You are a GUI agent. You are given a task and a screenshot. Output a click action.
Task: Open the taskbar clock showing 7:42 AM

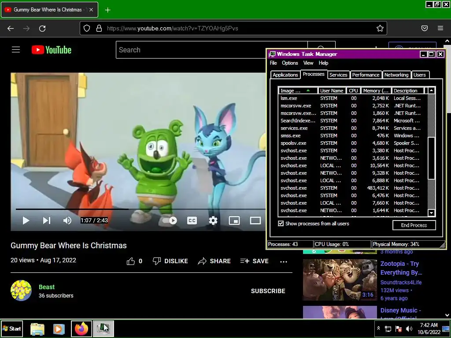[429, 328]
